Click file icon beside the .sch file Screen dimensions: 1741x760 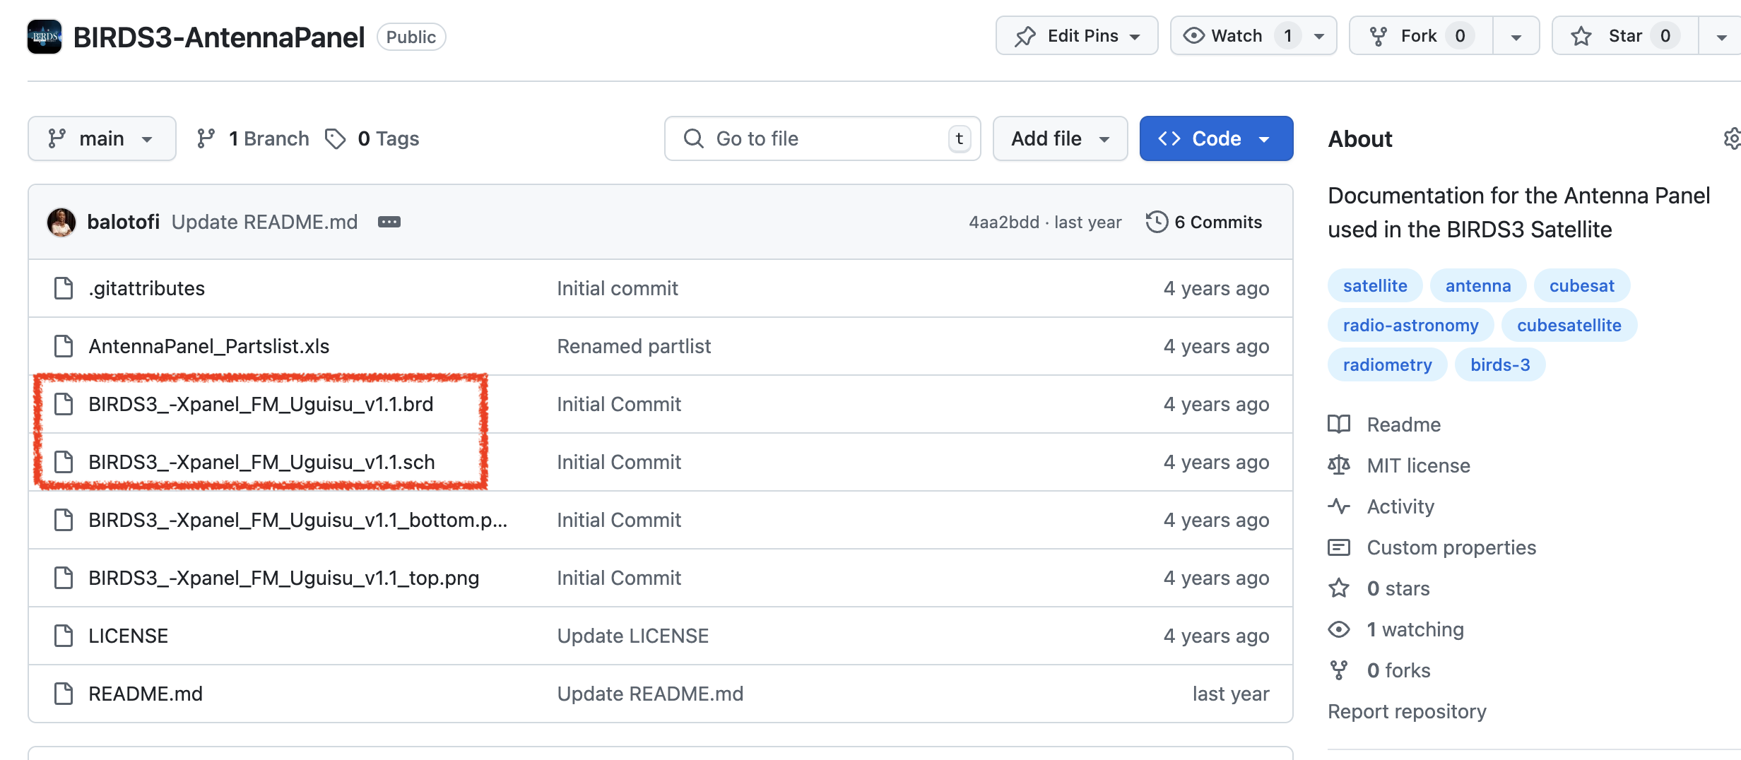pyautogui.click(x=64, y=462)
